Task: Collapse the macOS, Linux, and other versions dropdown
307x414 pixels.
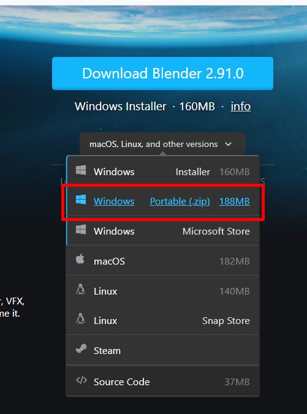Action: tap(162, 144)
